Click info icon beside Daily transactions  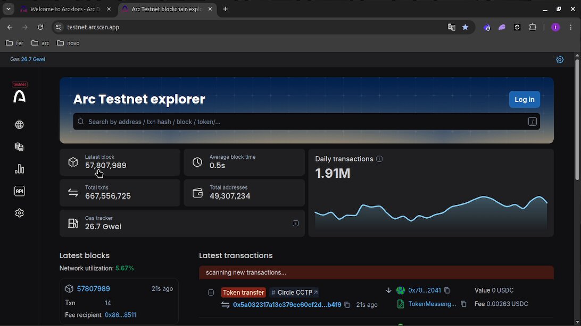coord(379,159)
